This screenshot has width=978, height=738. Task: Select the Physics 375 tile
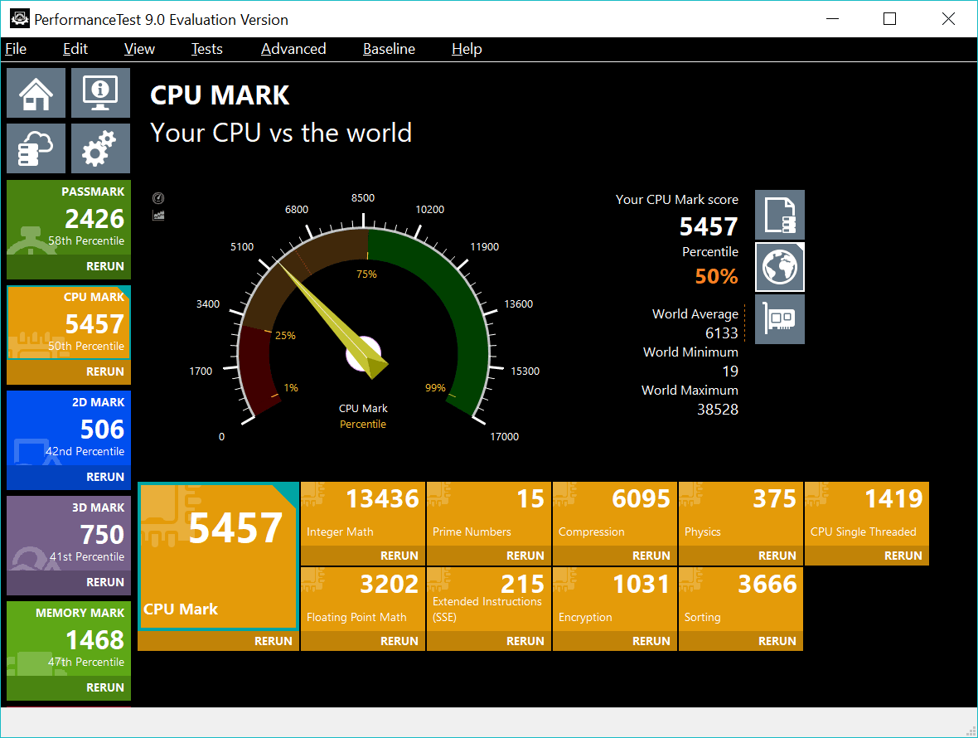pos(741,514)
